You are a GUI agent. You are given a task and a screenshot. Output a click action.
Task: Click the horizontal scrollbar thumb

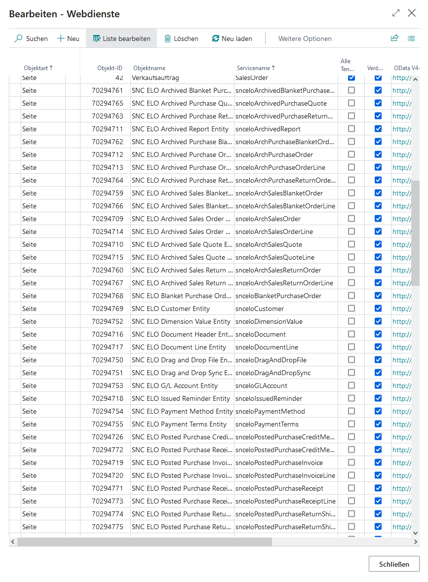point(144,542)
